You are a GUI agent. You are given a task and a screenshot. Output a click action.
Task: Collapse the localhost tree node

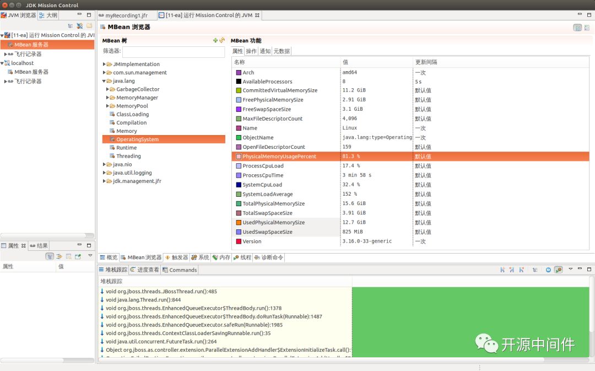click(2, 63)
